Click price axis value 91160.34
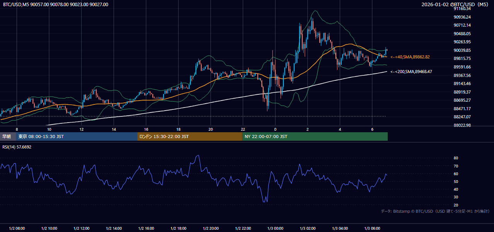Image resolution: width=494 pixels, height=232 pixels. [x=462, y=9]
